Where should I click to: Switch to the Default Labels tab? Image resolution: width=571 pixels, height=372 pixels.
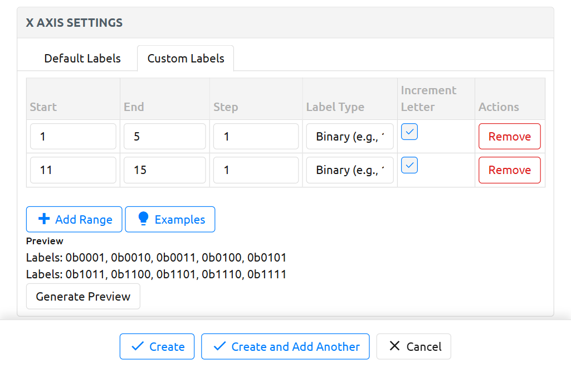click(82, 58)
